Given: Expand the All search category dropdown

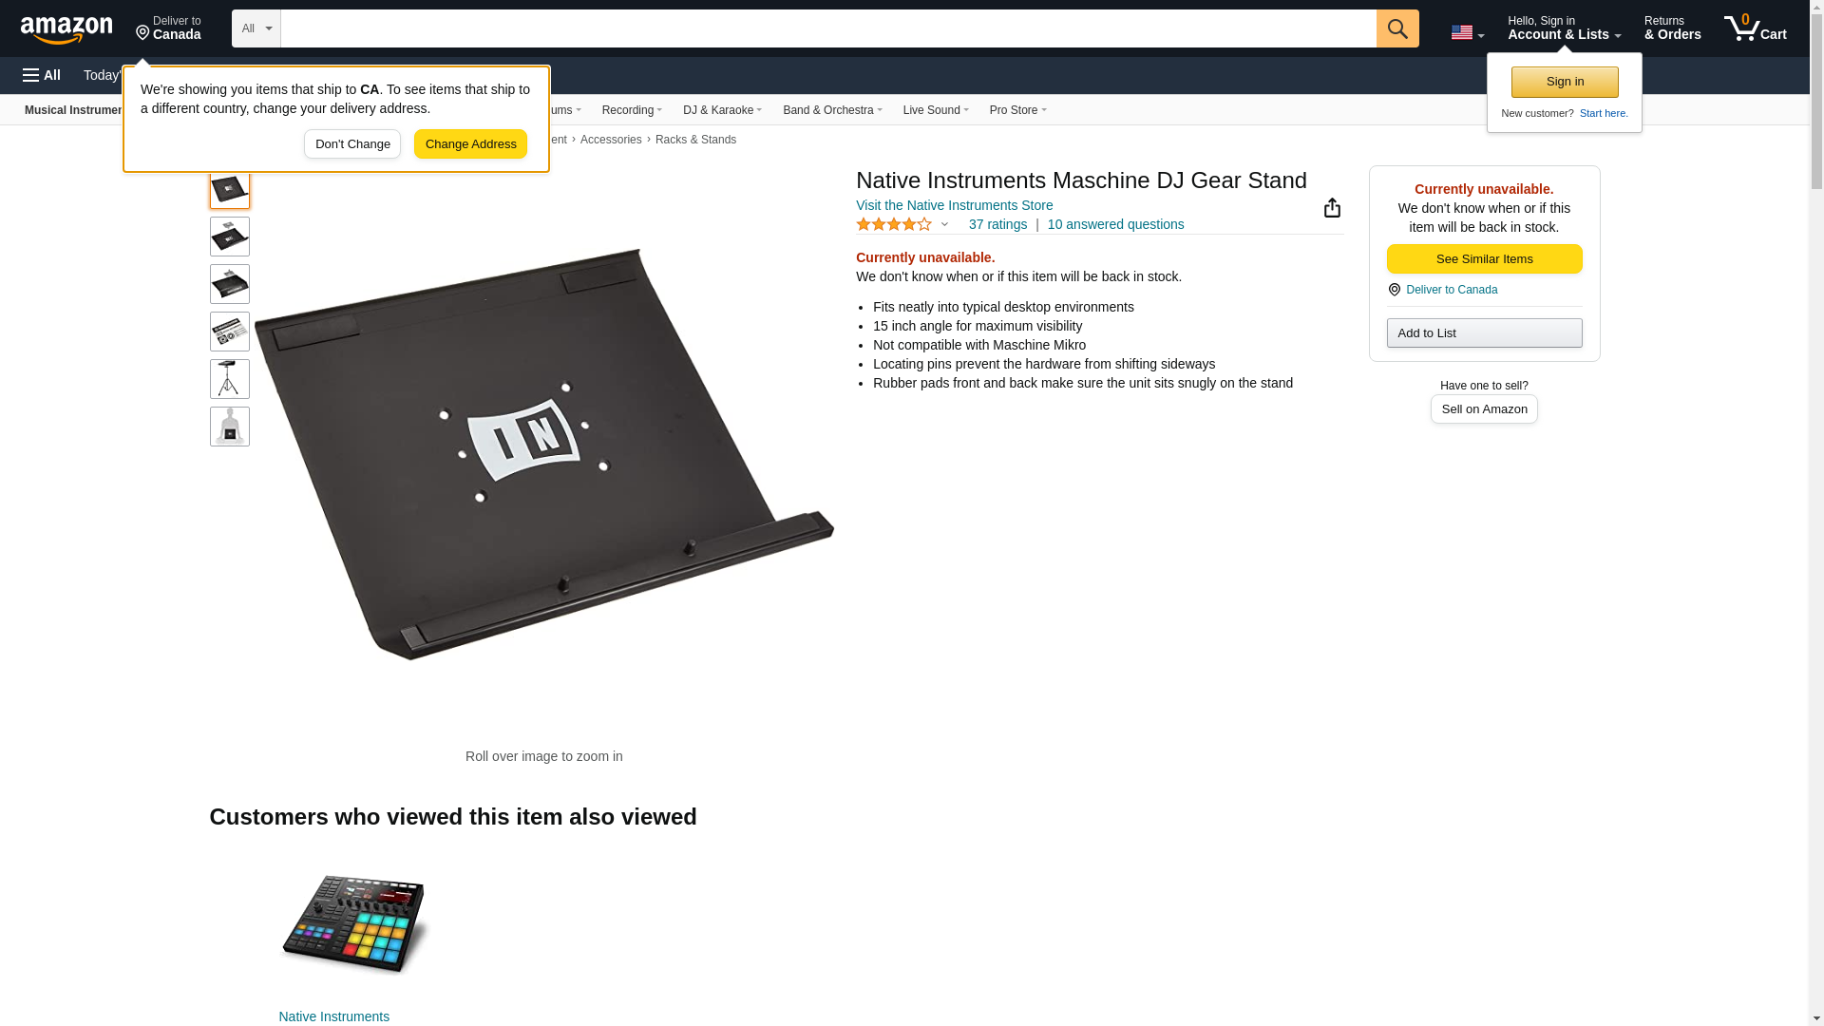Looking at the screenshot, I should (x=256, y=28).
